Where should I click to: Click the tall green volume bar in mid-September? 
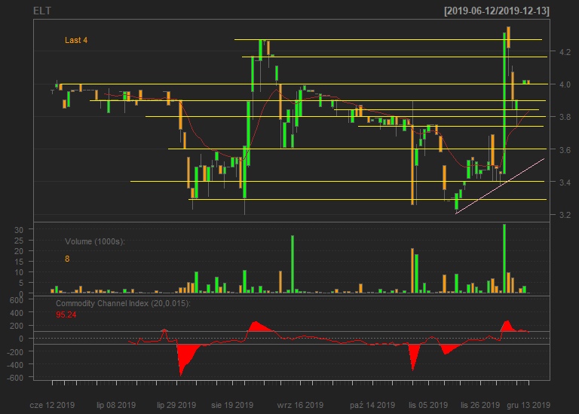click(x=293, y=265)
